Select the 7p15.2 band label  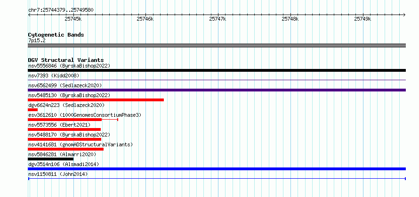tap(37, 40)
